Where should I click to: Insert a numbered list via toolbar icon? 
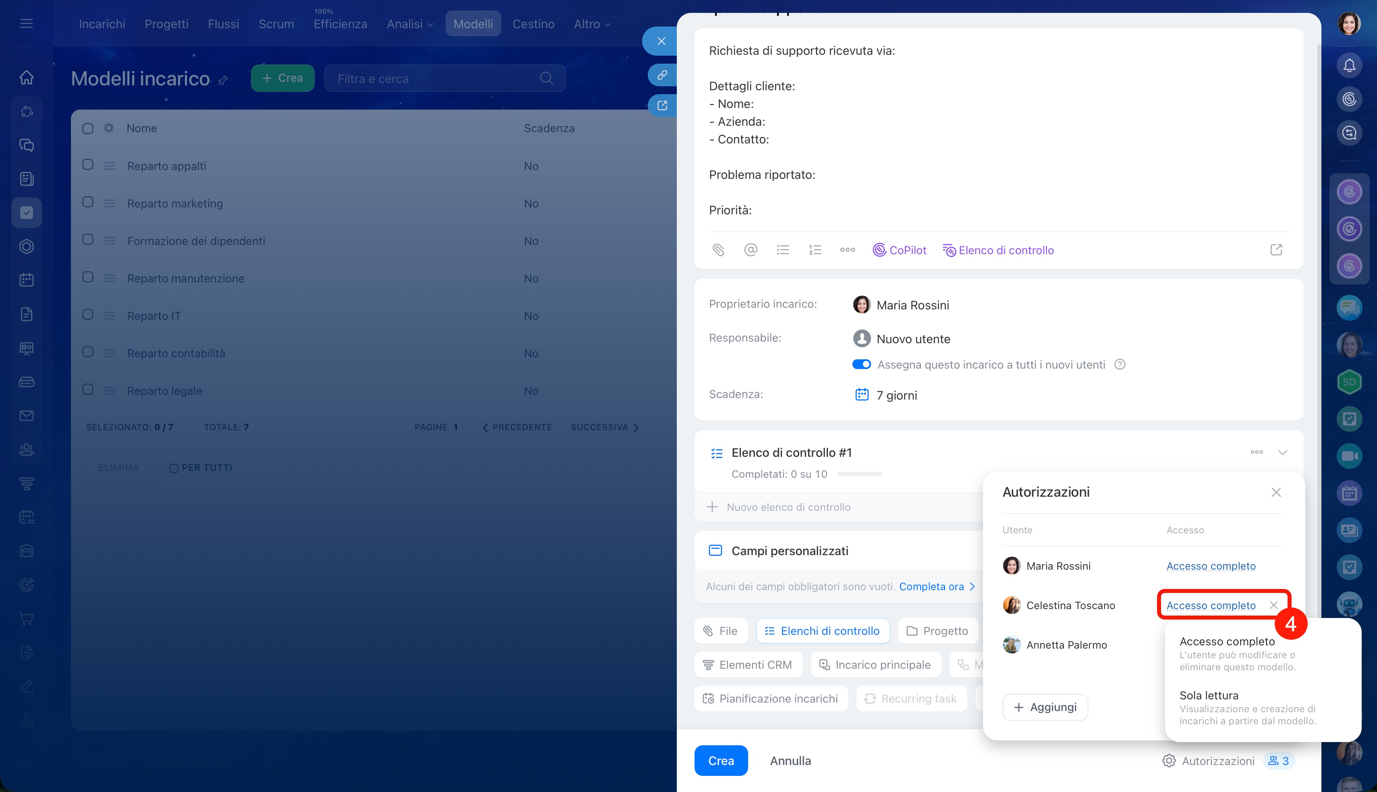pos(815,250)
